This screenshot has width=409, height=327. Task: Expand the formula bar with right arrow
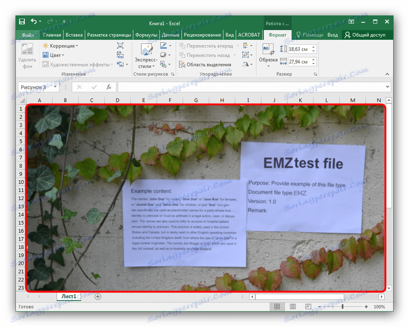387,87
